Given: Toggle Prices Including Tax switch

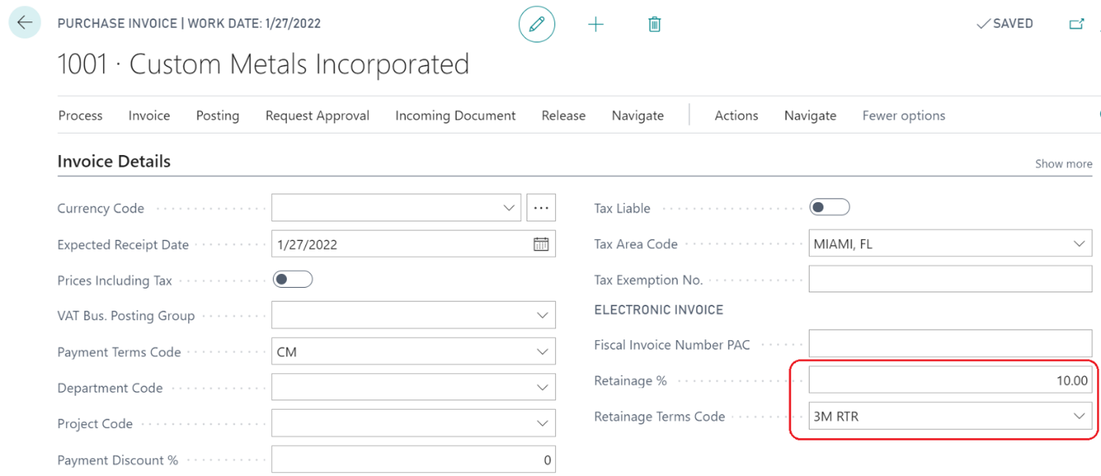Looking at the screenshot, I should pos(293,280).
